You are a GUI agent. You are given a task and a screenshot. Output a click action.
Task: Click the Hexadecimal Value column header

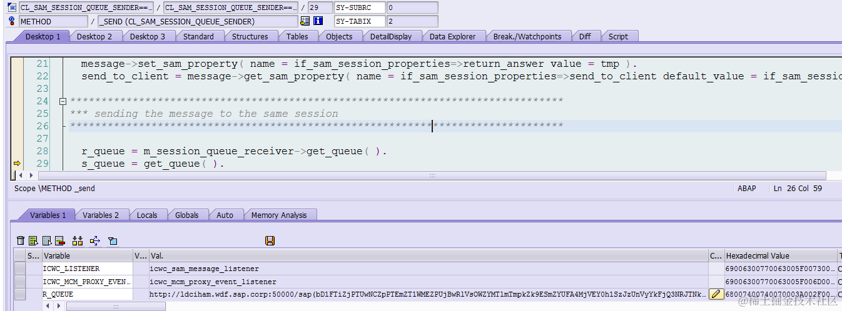pyautogui.click(x=780, y=255)
